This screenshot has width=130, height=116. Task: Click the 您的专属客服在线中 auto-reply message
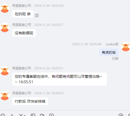(x=59, y=79)
